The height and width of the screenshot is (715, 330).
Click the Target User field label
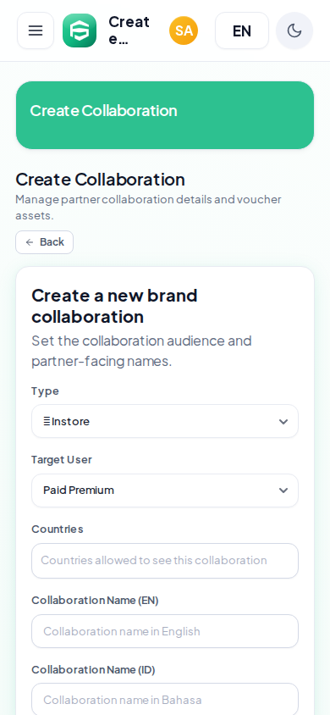click(x=62, y=460)
